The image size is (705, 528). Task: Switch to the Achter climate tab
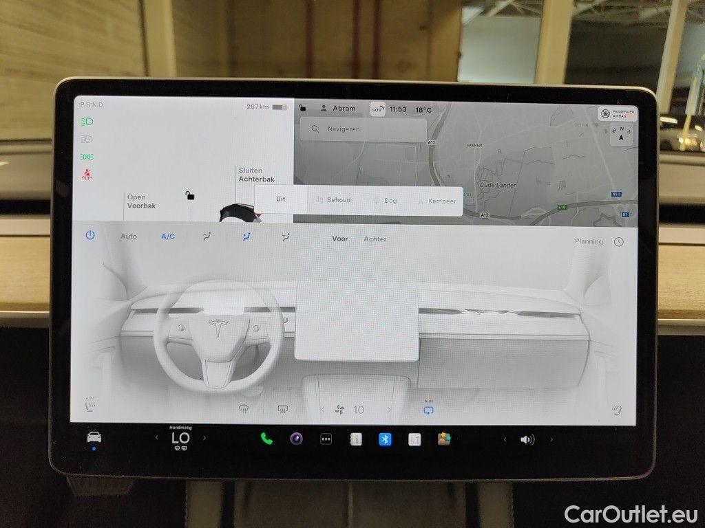(375, 239)
